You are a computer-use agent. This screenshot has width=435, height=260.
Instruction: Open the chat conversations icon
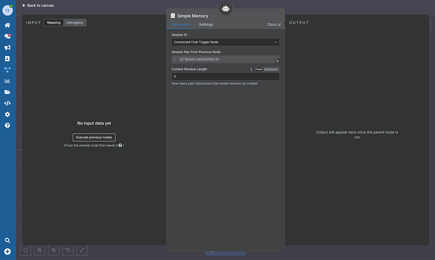point(8,36)
